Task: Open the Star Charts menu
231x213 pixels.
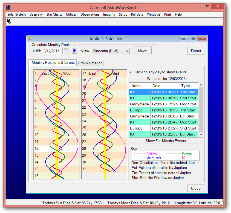Action: point(54,15)
